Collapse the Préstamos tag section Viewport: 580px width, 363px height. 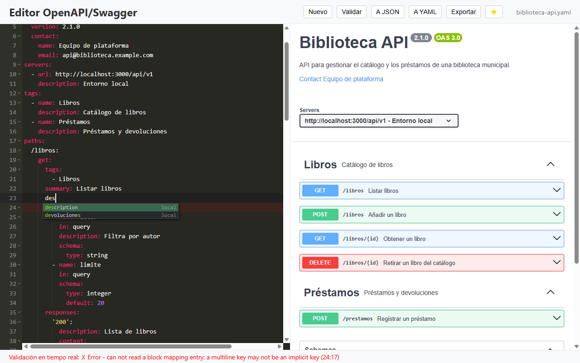point(551,292)
